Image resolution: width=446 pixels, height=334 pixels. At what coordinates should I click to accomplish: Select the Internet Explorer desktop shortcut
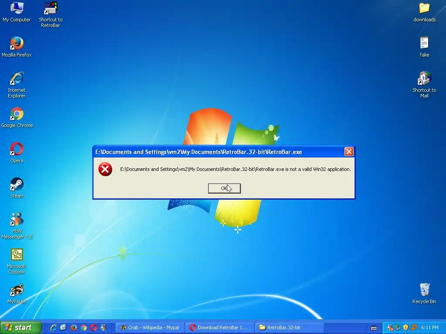[17, 85]
